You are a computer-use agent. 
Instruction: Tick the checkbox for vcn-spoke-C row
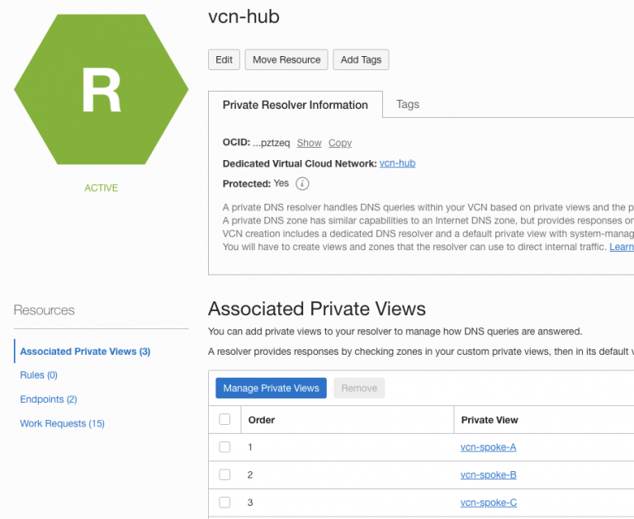coord(225,502)
